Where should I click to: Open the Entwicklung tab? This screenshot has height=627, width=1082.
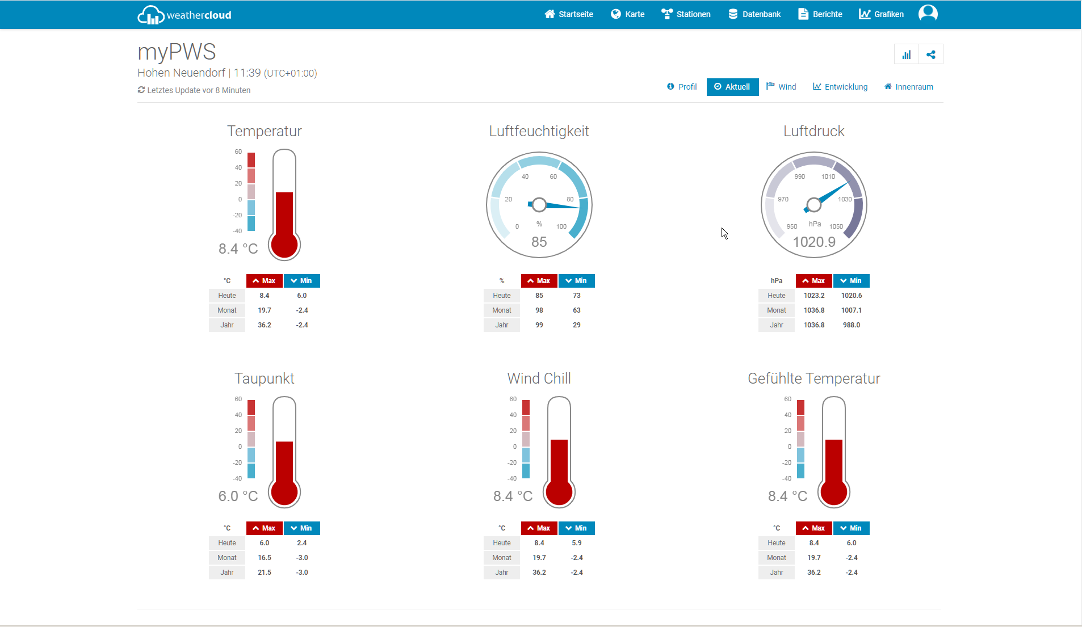point(840,87)
